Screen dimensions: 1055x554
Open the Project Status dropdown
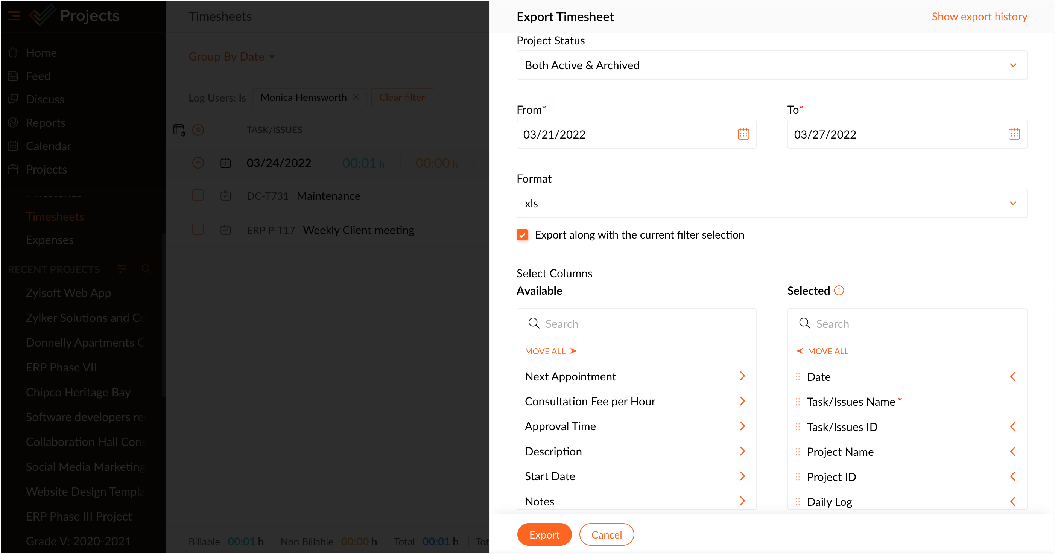[771, 65]
